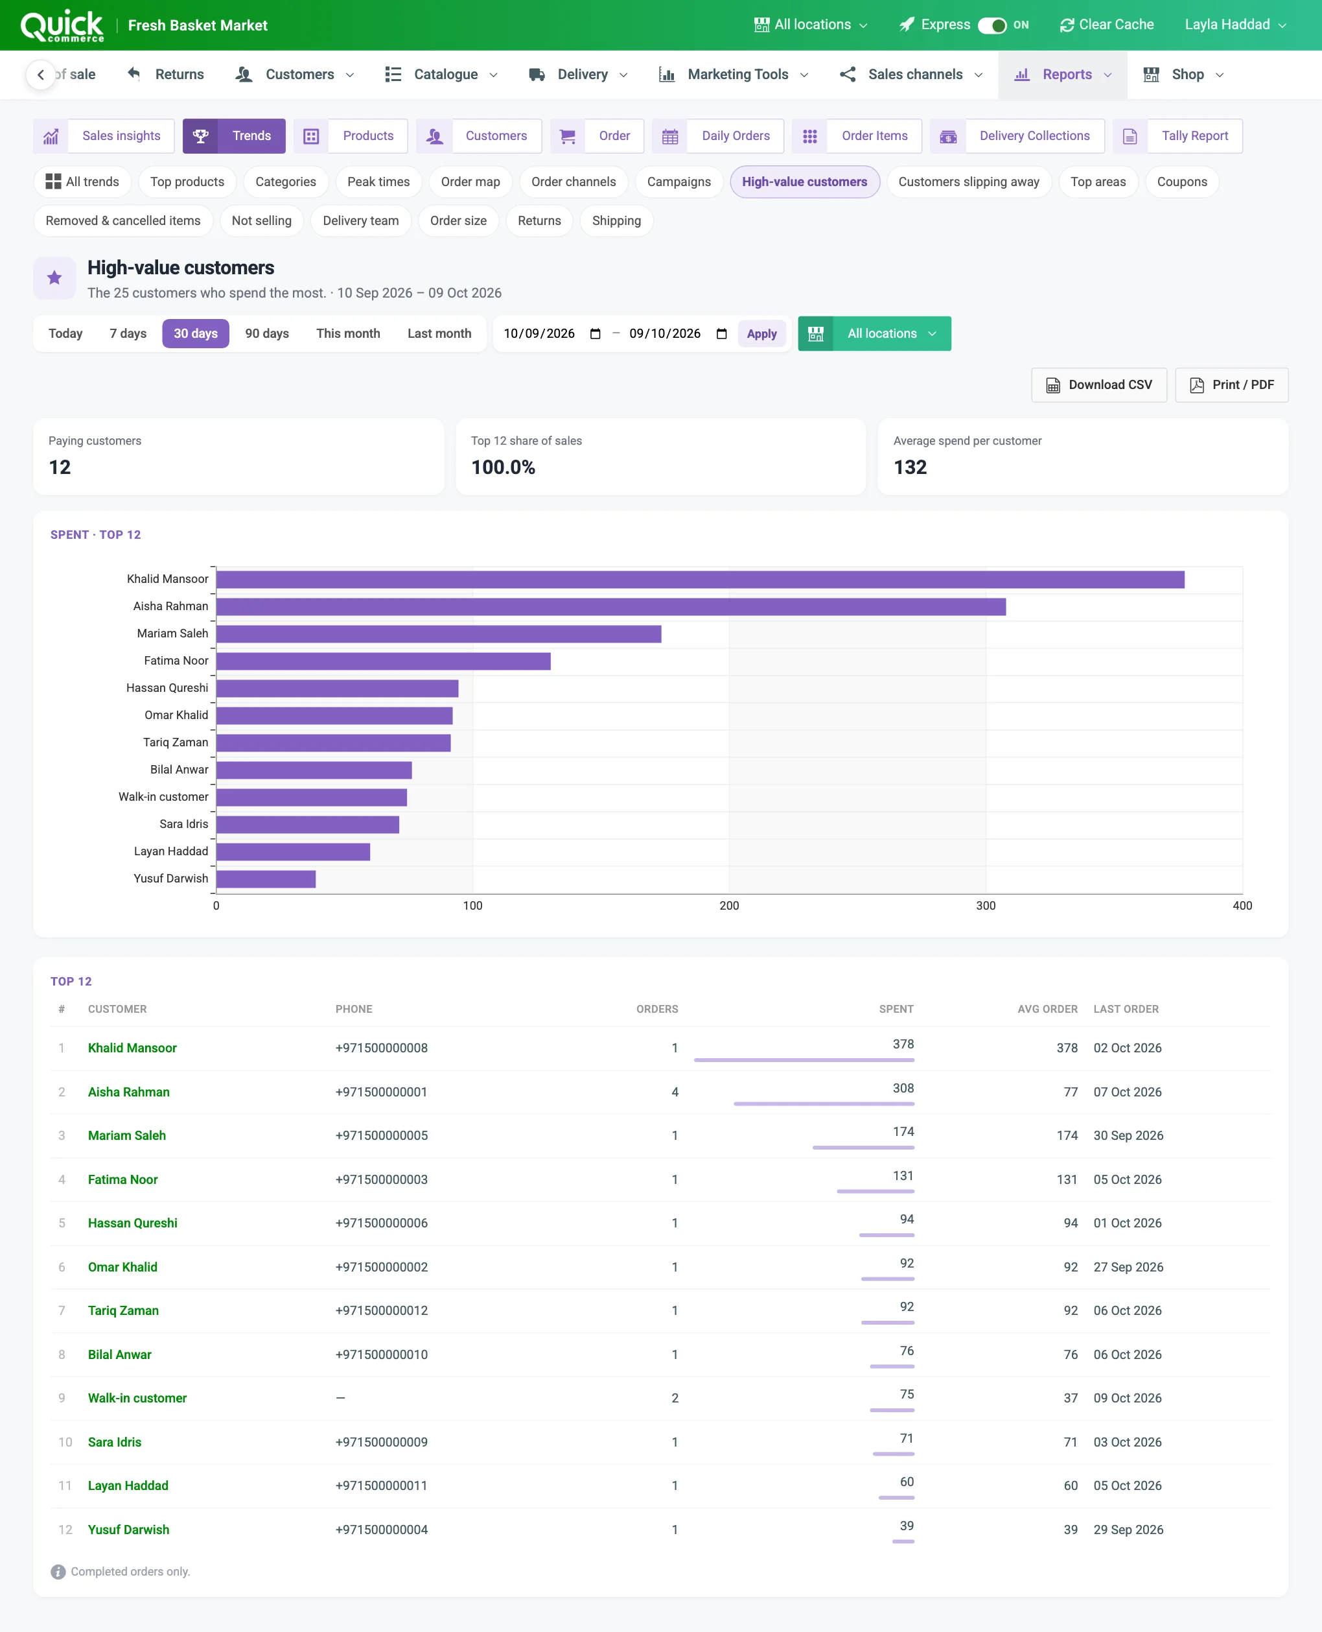Open the Layla Haddad user menu
This screenshot has width=1322, height=1632.
click(x=1235, y=25)
